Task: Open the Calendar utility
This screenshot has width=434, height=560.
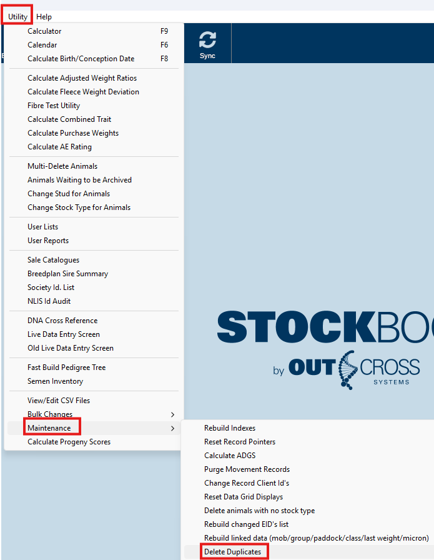Action: click(42, 45)
